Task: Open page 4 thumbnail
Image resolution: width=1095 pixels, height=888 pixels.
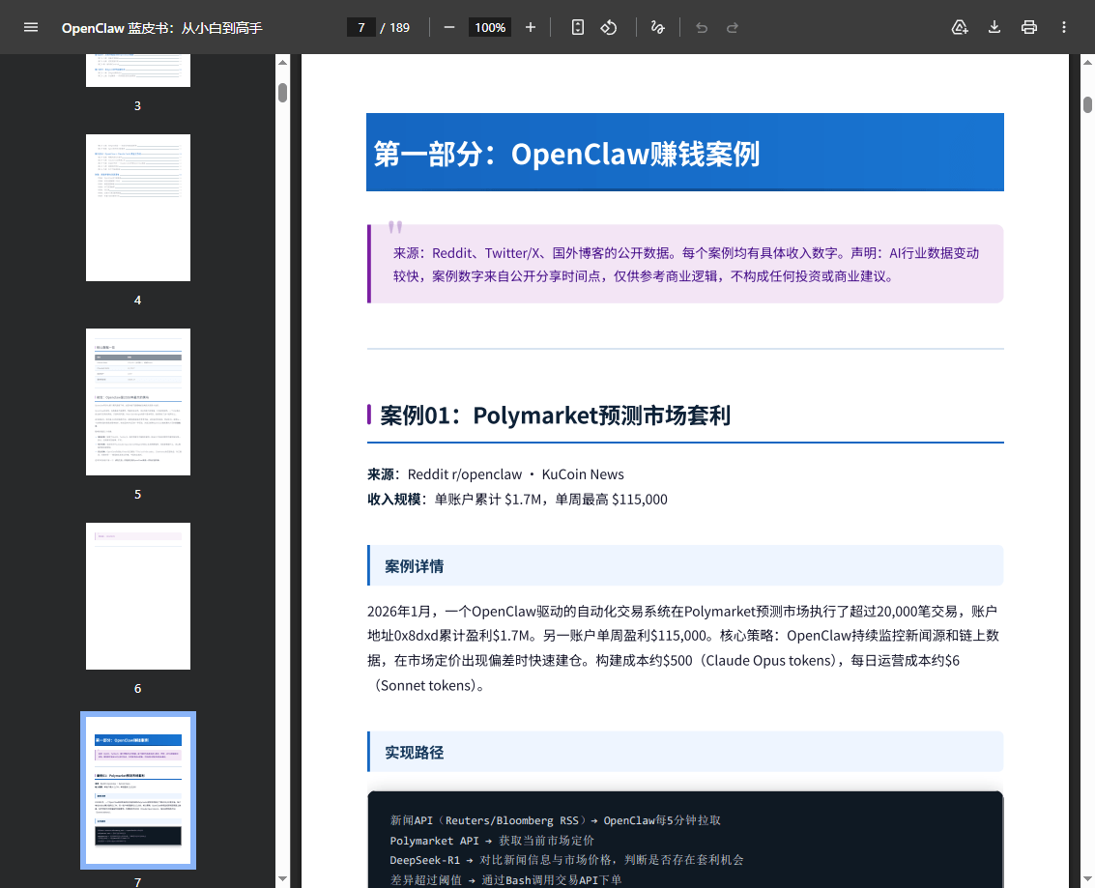Action: 138,208
